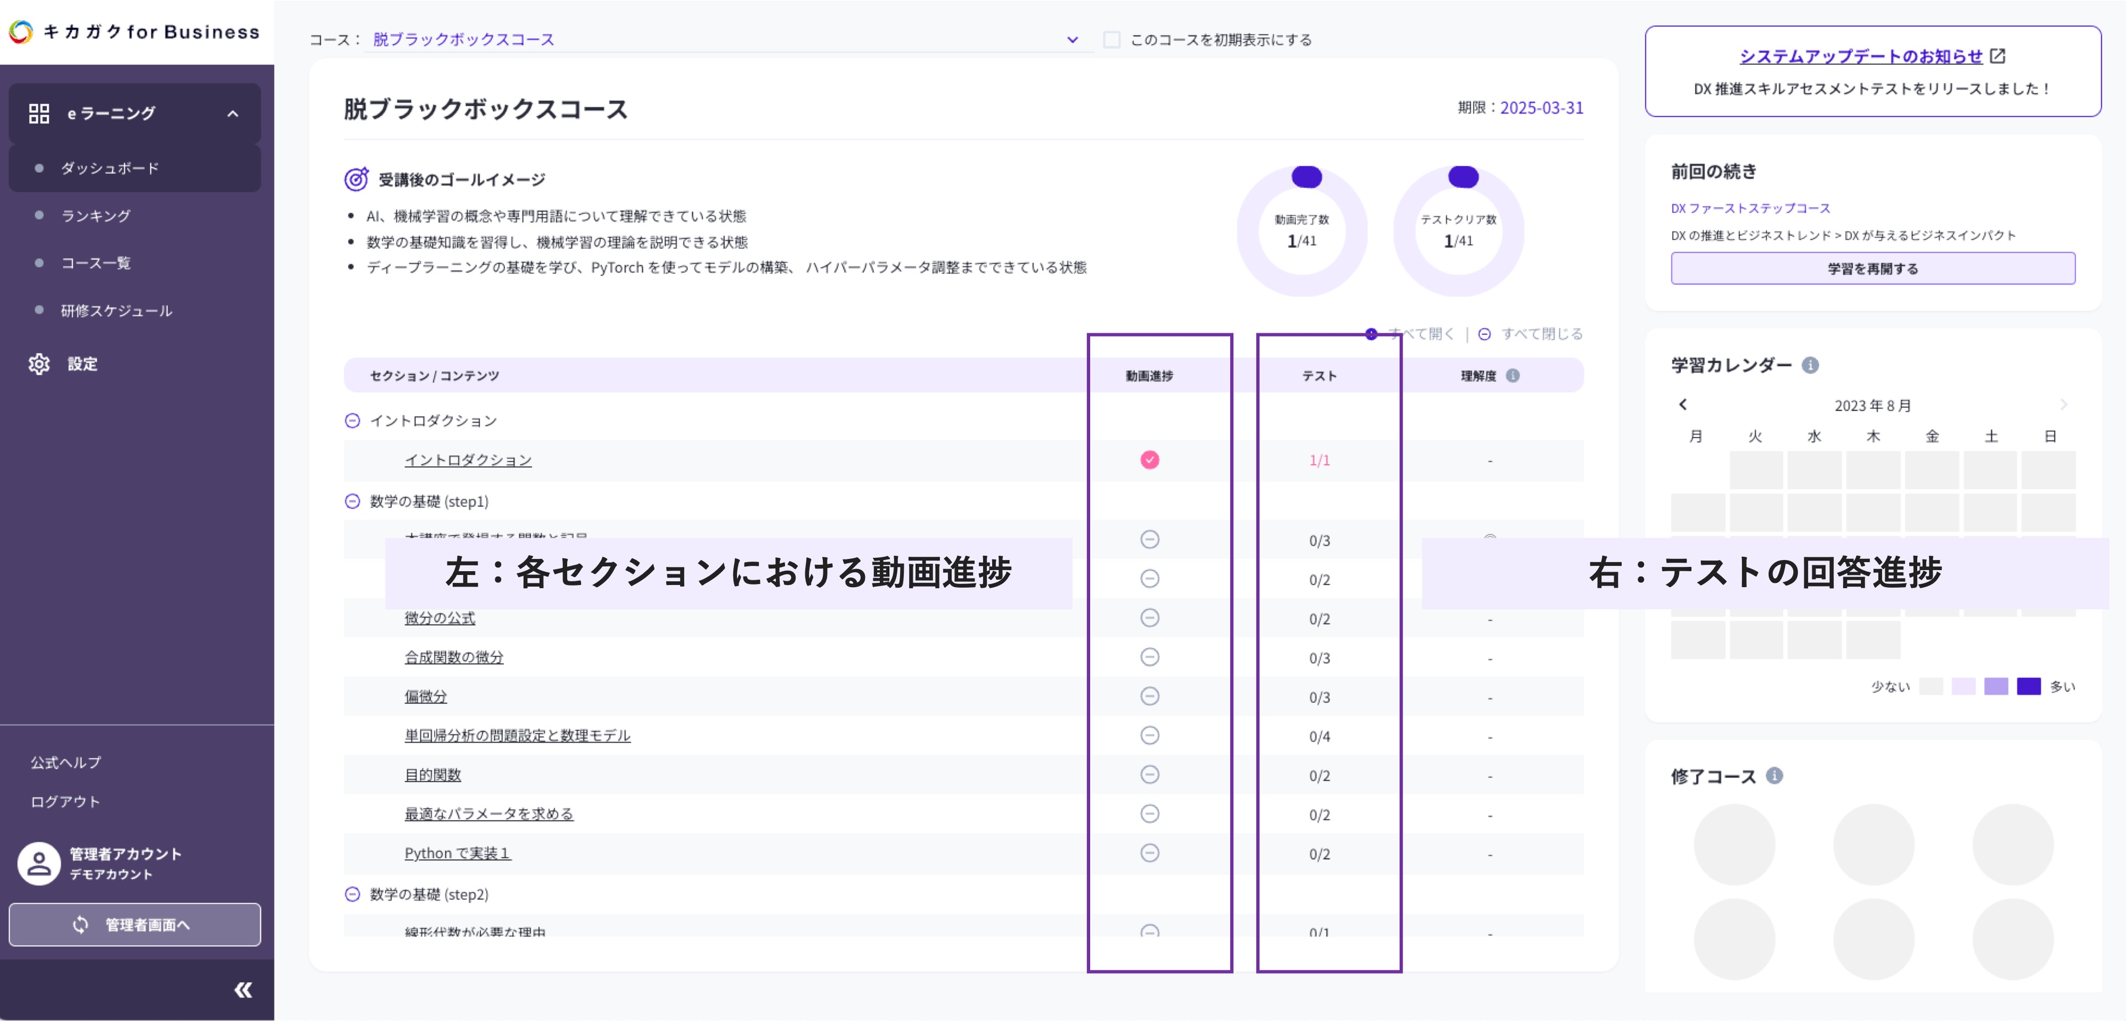Open the コース selection dropdown
Viewport: 2126px width, 1021px height.
pos(1072,40)
